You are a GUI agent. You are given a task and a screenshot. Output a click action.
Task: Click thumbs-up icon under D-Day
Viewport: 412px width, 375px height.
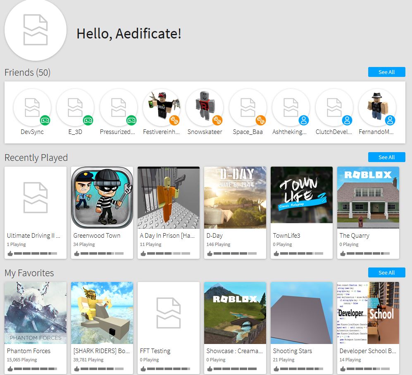[210, 253]
